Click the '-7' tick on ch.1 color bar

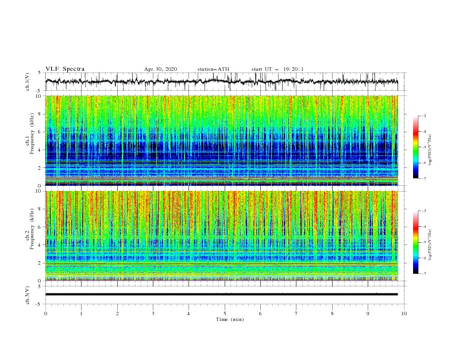[424, 178]
